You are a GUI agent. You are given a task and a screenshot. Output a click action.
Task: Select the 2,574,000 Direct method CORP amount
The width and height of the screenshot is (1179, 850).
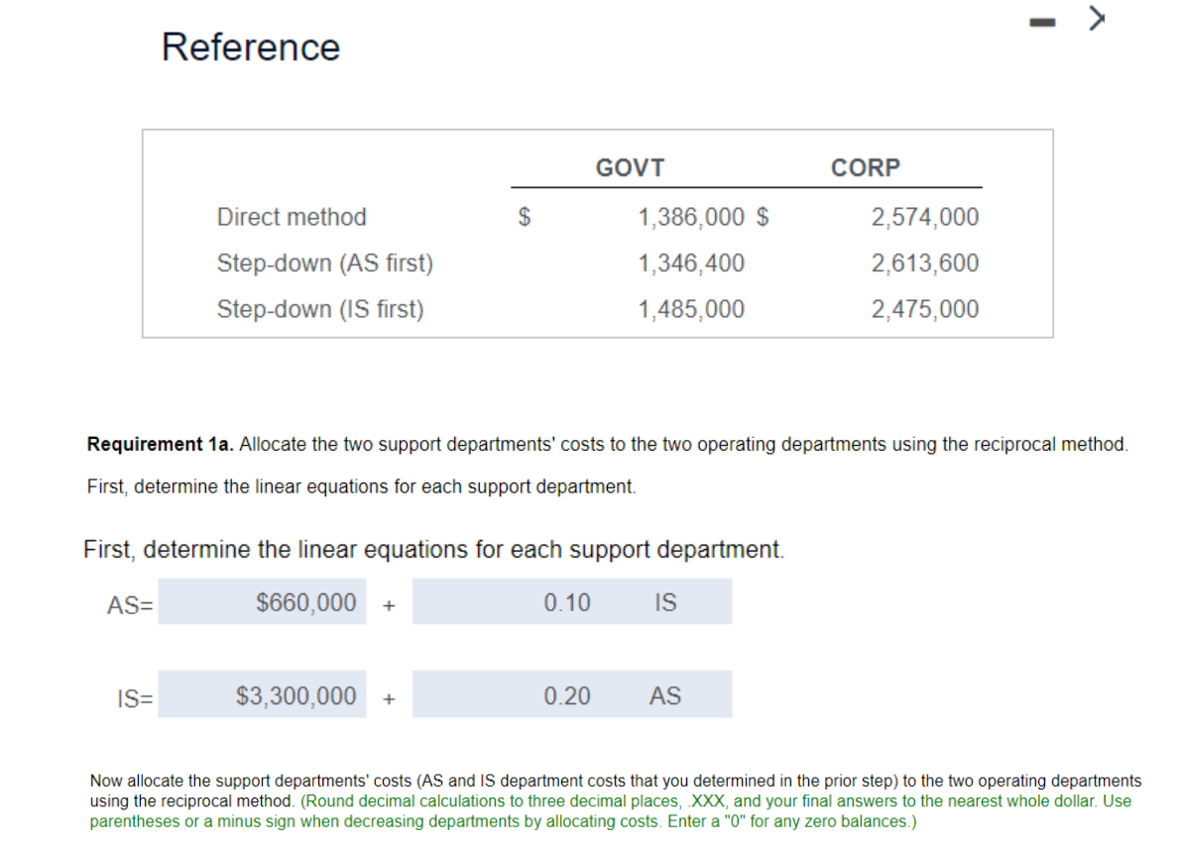[924, 217]
